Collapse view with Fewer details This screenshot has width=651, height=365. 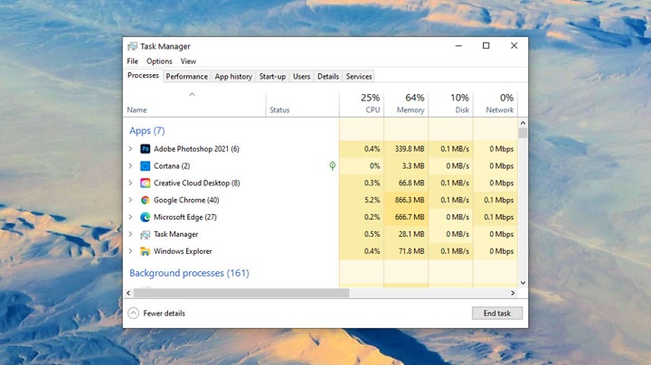tap(157, 314)
